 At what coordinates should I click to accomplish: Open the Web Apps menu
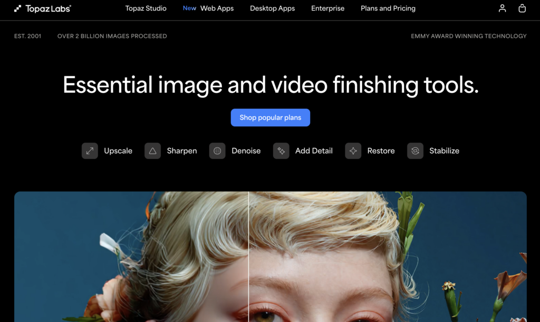point(217,8)
